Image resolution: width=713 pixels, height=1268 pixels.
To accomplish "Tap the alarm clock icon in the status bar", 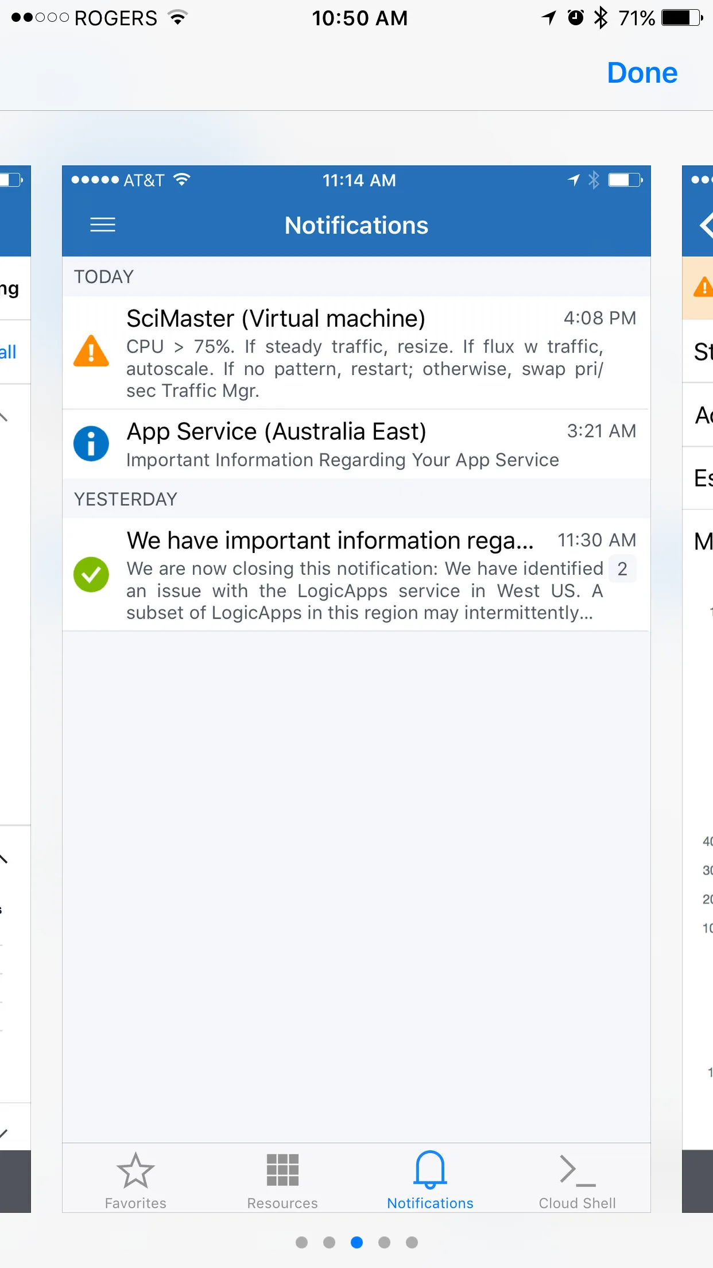I will pyautogui.click(x=575, y=18).
